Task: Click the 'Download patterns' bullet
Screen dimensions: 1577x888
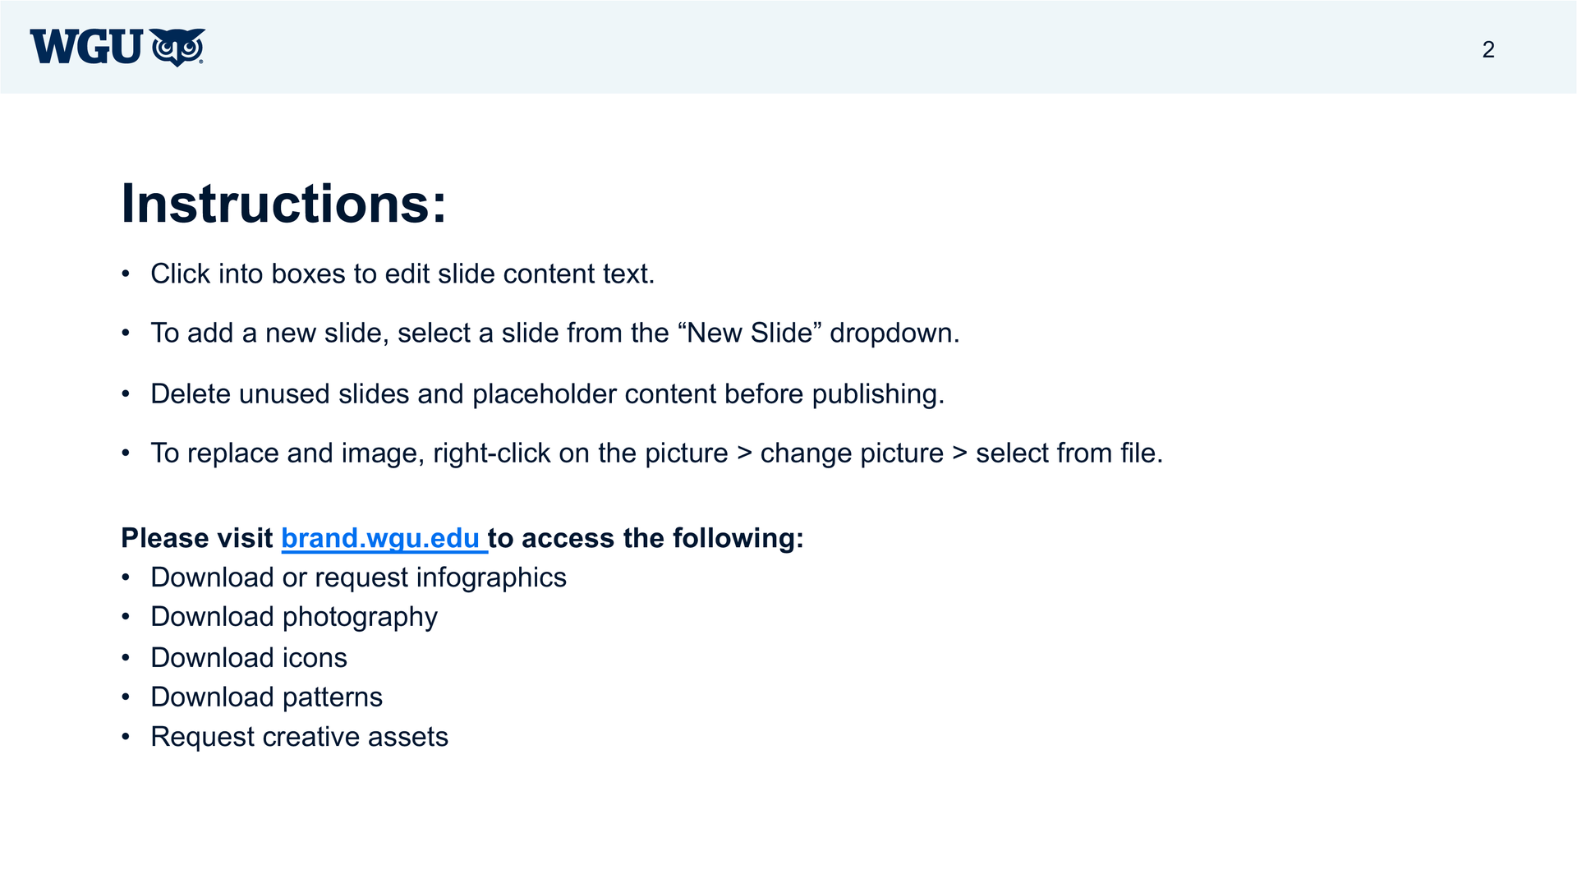Action: tap(266, 697)
